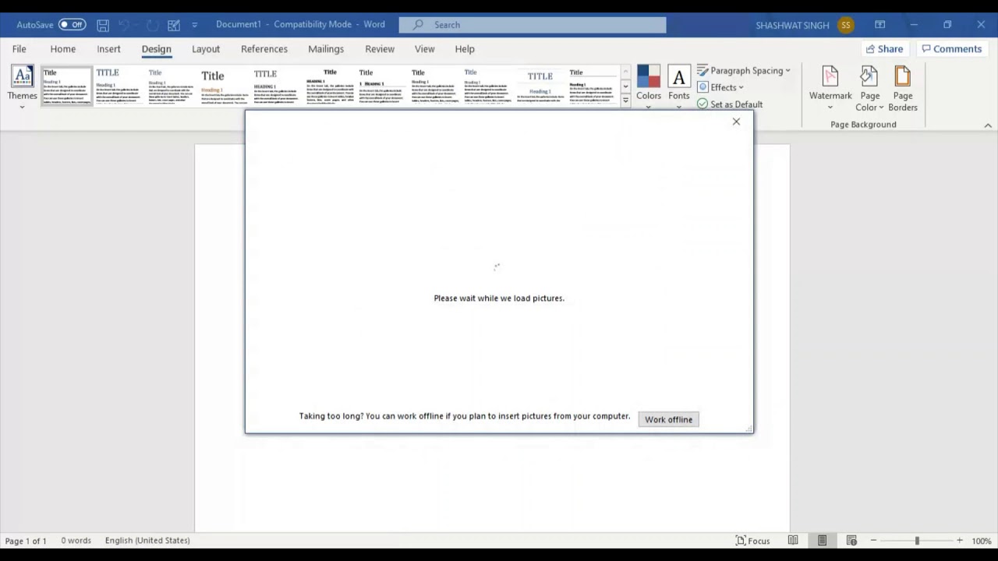Click the Share button

click(883, 49)
